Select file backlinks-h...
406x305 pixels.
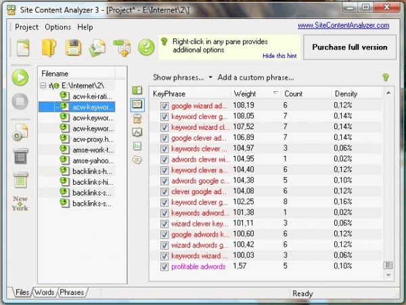tap(92, 171)
